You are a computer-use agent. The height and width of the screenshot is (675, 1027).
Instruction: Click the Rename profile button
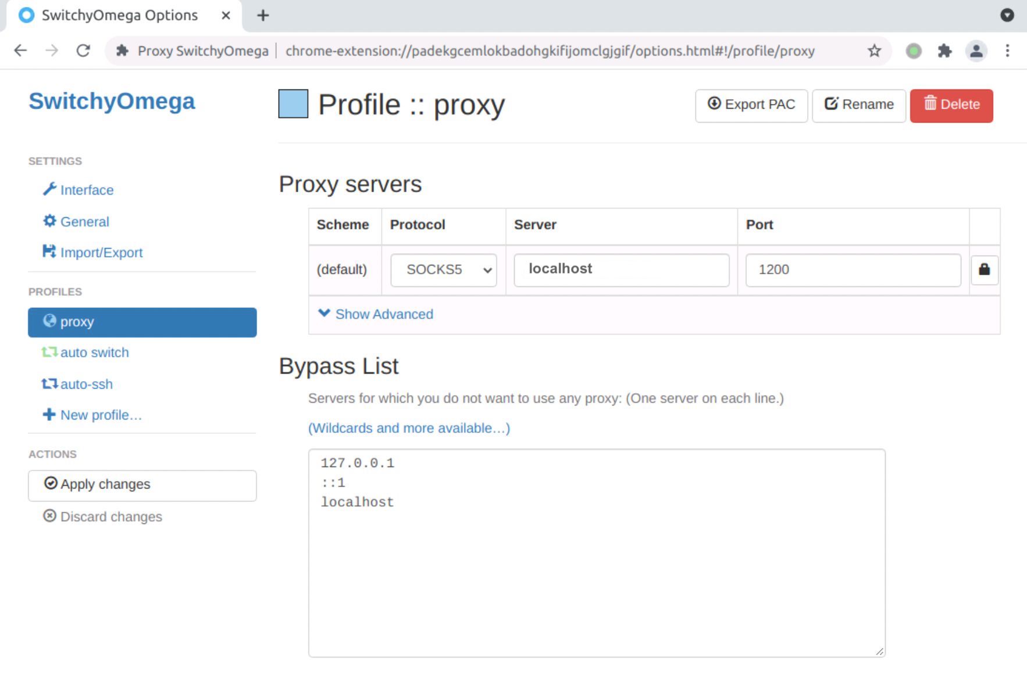(859, 105)
